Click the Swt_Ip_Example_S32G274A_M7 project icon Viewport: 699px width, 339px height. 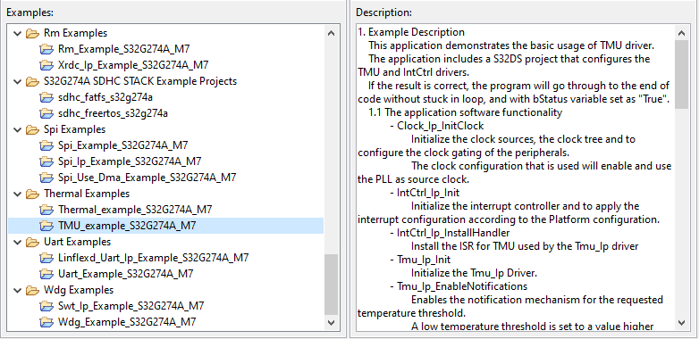46,306
